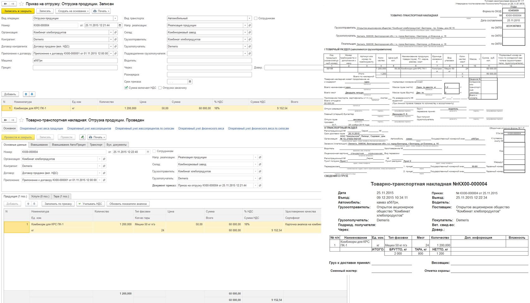Tick Отгрузка заказчику checkbox

160,88
